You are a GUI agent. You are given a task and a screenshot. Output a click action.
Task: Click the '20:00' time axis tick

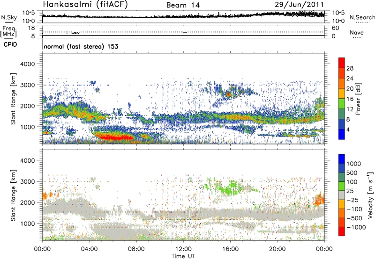(277, 249)
